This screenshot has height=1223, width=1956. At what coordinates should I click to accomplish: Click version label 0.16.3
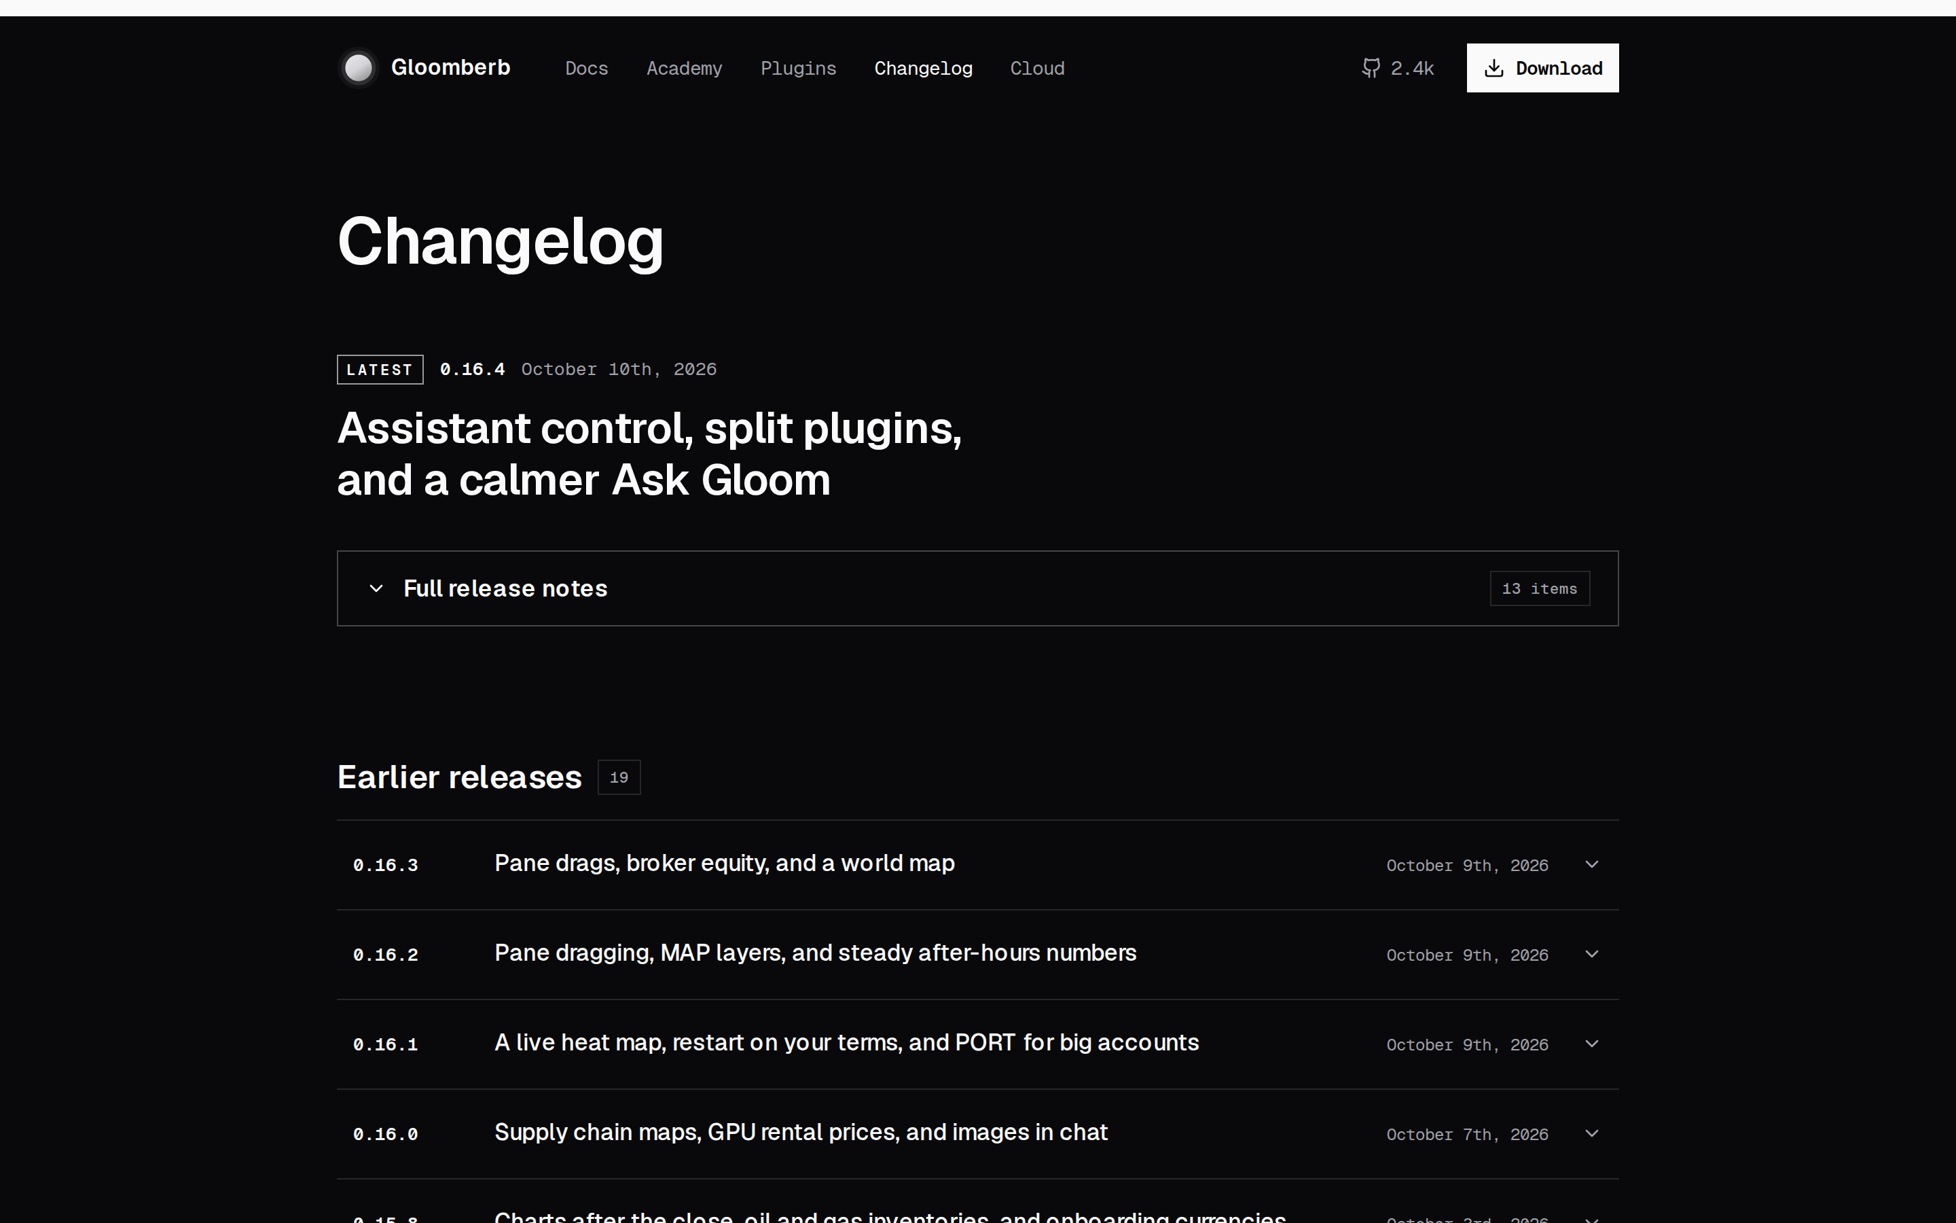click(386, 866)
